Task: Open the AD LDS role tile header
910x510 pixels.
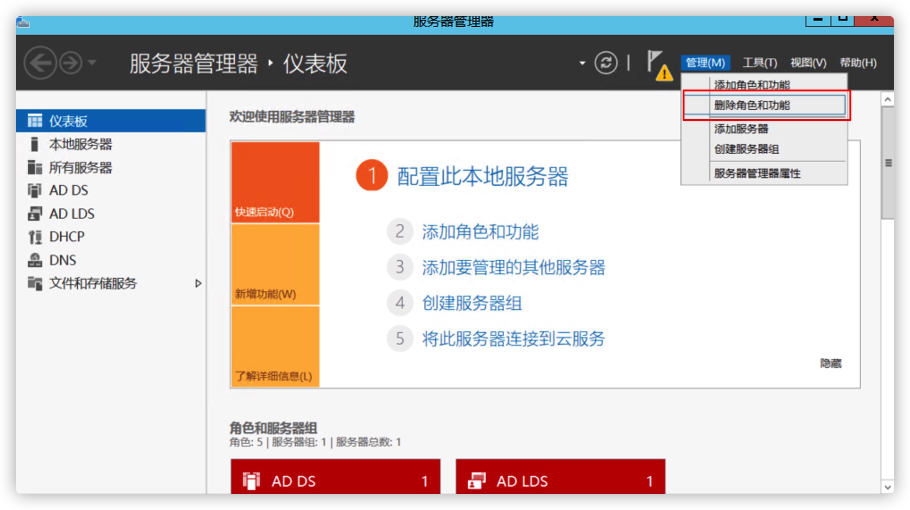Action: pos(560,477)
